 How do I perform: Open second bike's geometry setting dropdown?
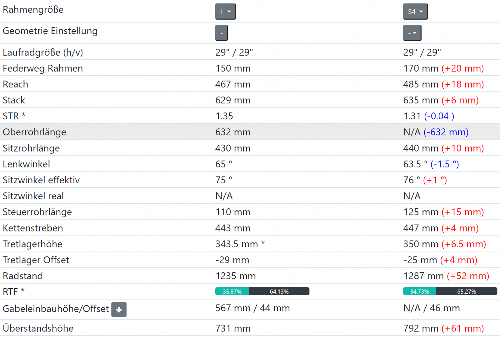point(412,33)
